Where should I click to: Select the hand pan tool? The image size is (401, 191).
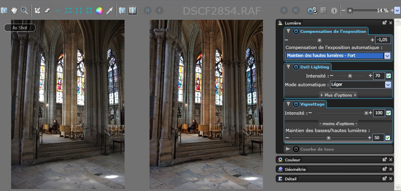[14, 10]
